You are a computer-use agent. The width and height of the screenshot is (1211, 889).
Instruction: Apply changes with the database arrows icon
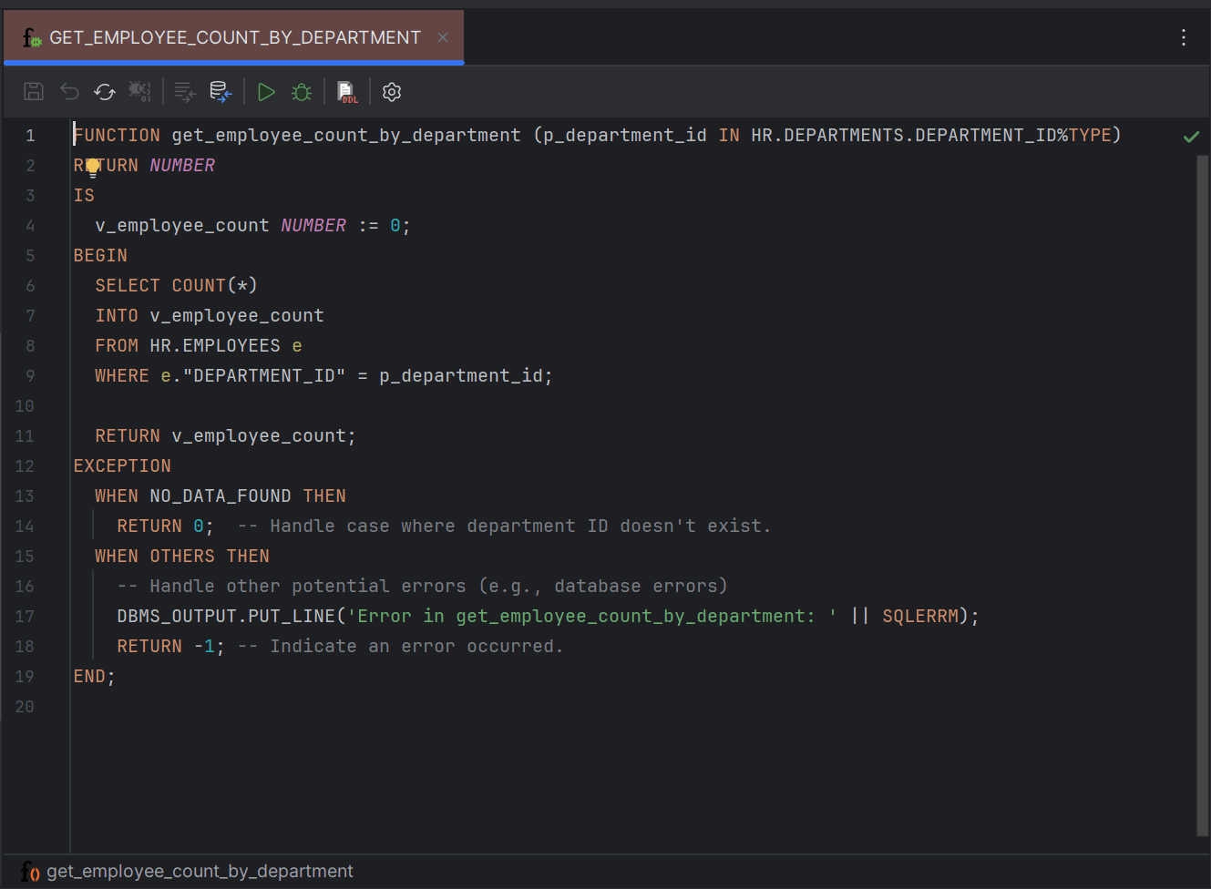220,91
